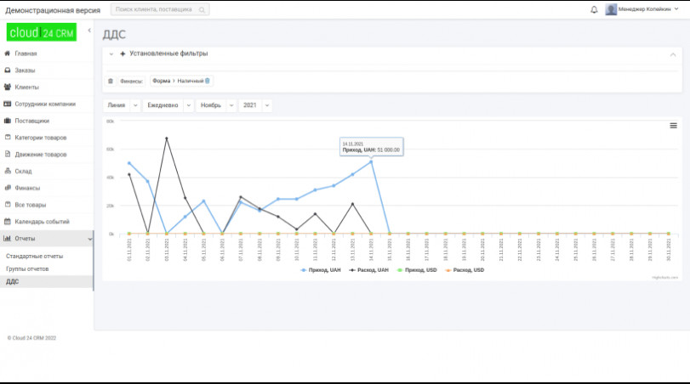
Task: Click the plus icon to add filter
Action: coord(123,54)
